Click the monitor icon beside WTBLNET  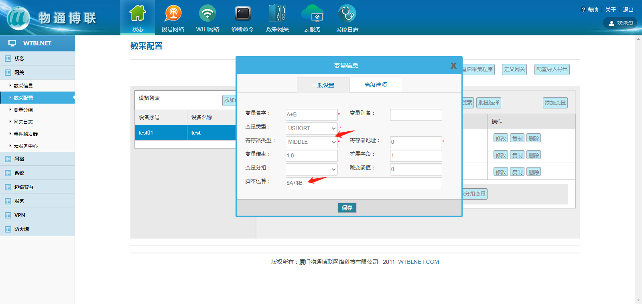click(12, 43)
